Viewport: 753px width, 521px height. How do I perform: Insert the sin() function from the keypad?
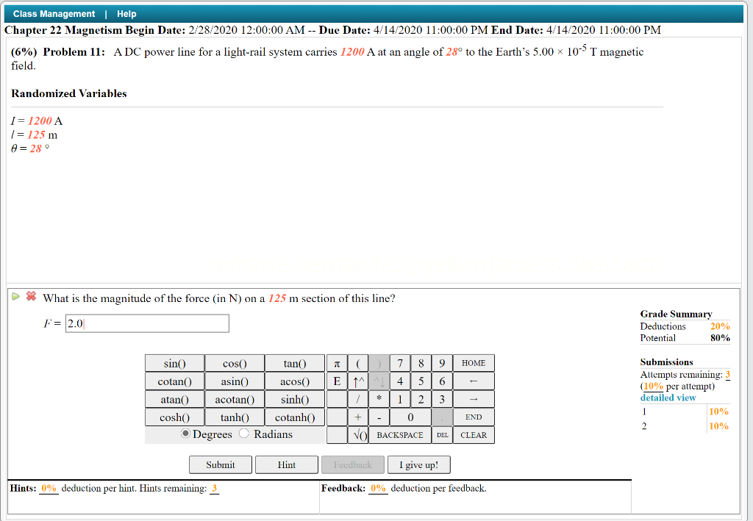(x=174, y=362)
